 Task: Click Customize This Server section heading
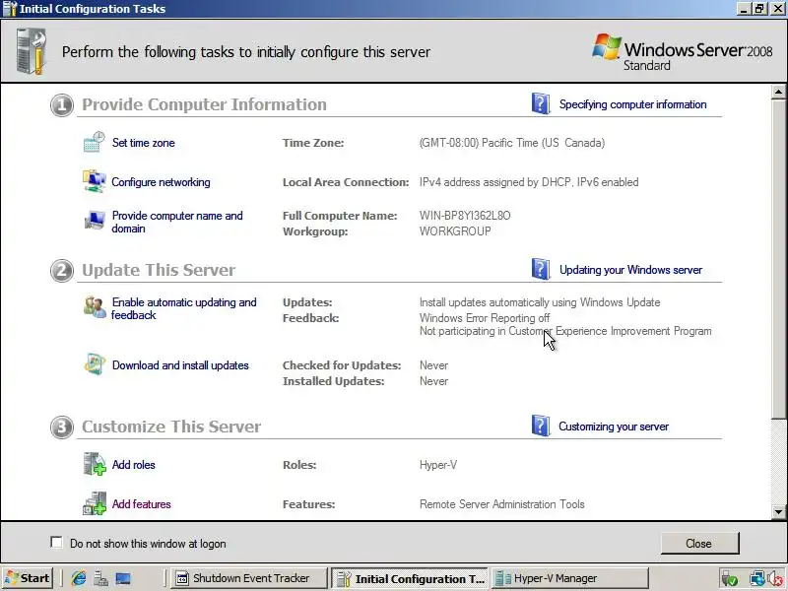point(171,427)
